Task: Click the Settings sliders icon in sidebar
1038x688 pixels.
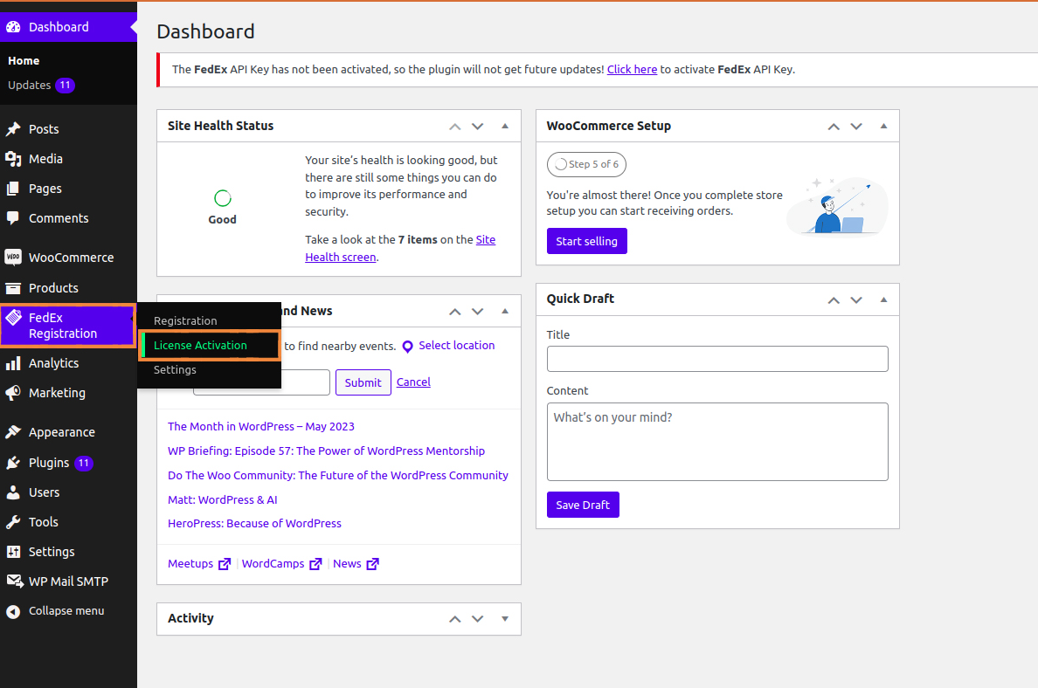Action: pos(13,552)
